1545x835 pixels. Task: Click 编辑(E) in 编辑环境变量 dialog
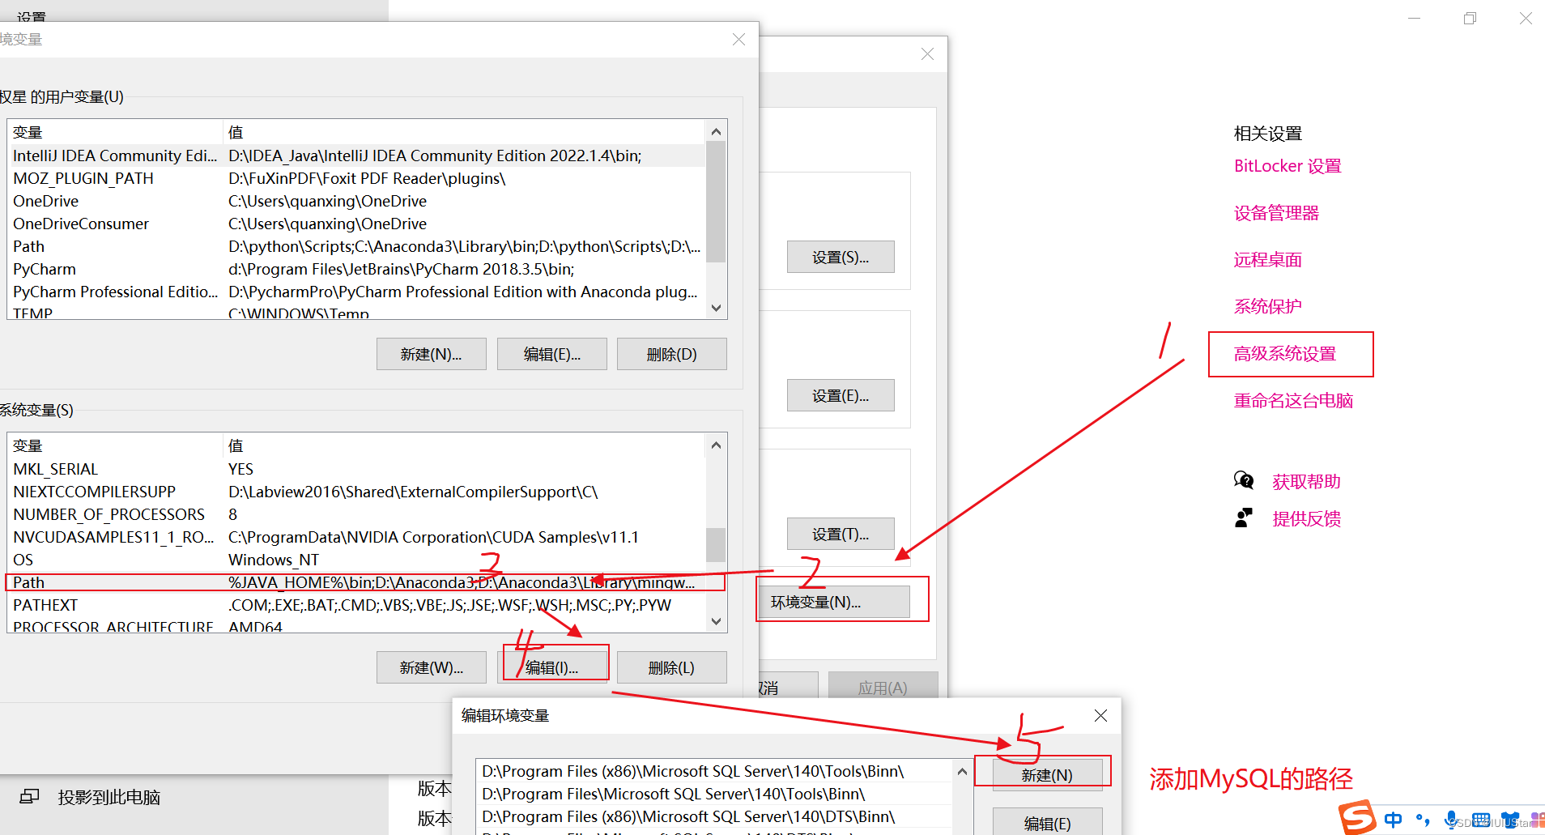(x=1047, y=822)
